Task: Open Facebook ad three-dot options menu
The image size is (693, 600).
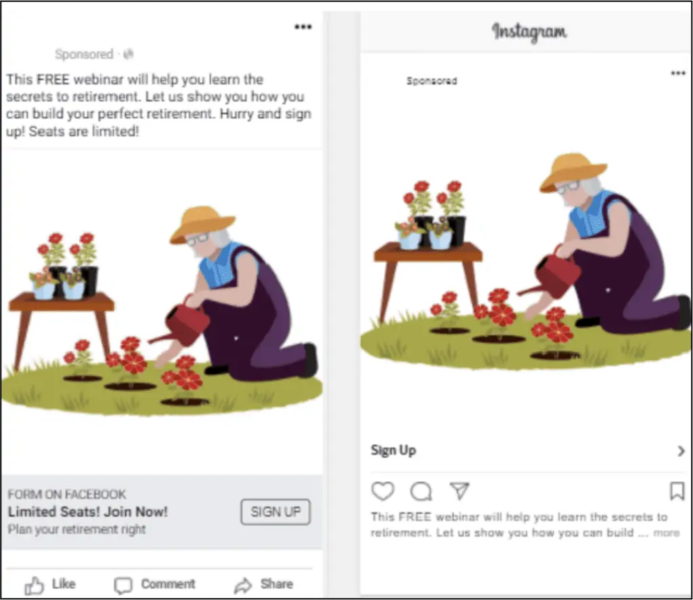Action: tap(303, 27)
